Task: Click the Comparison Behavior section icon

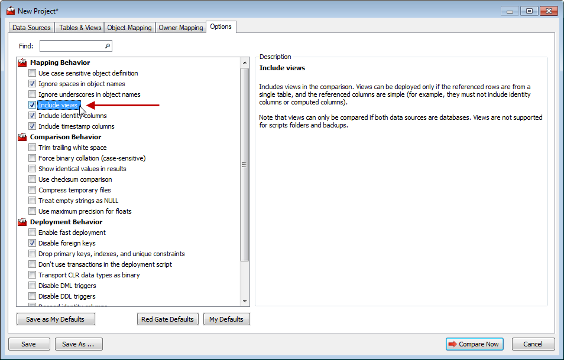Action: point(22,137)
